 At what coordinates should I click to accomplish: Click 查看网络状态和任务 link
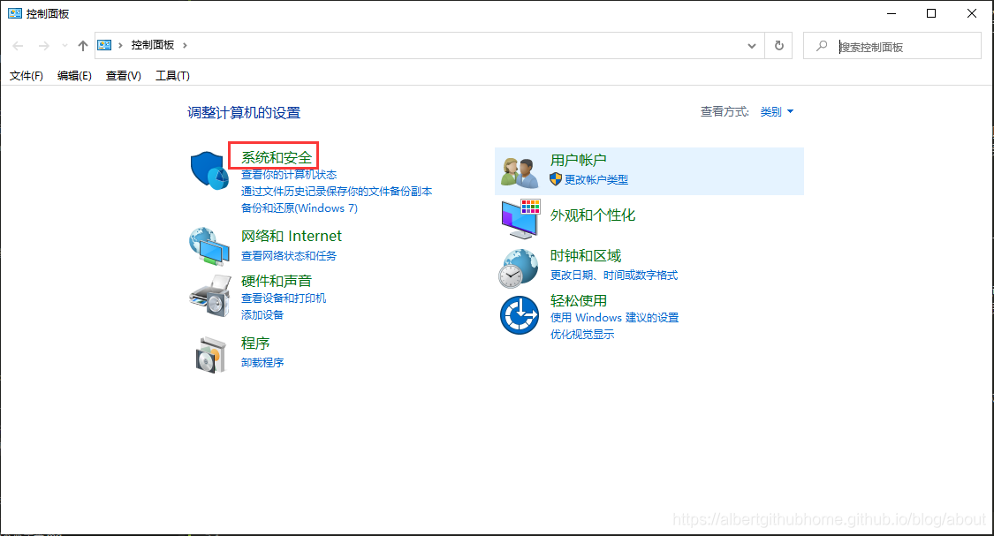pyautogui.click(x=289, y=256)
